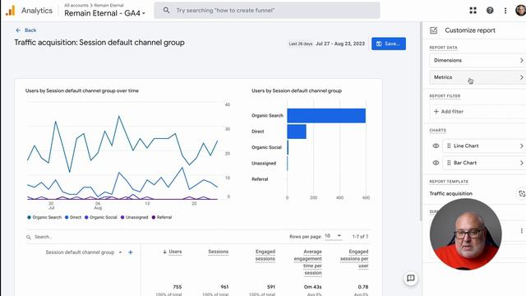
Task: Expand the Metrics section
Action: tap(478, 77)
